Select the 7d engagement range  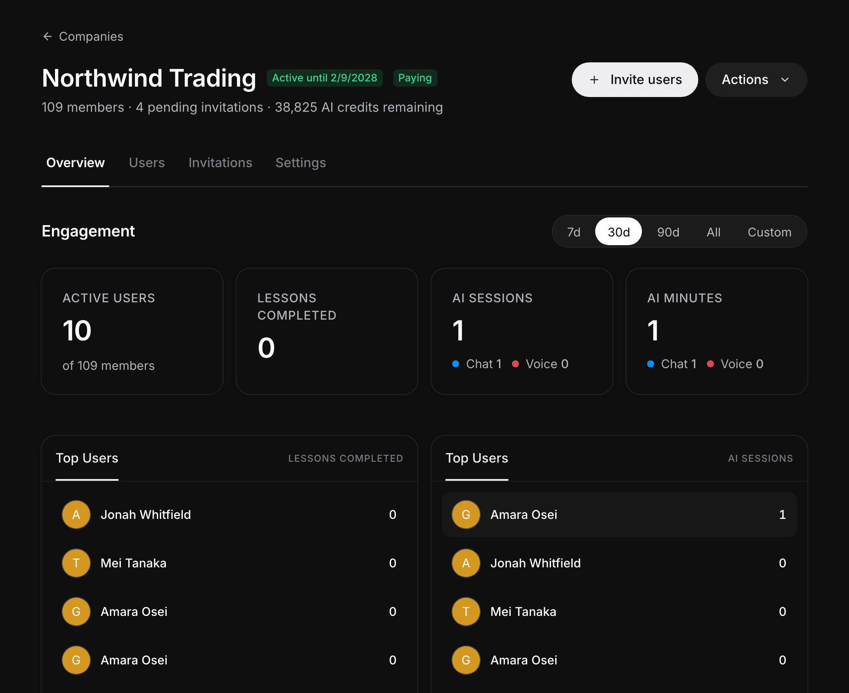coord(574,232)
